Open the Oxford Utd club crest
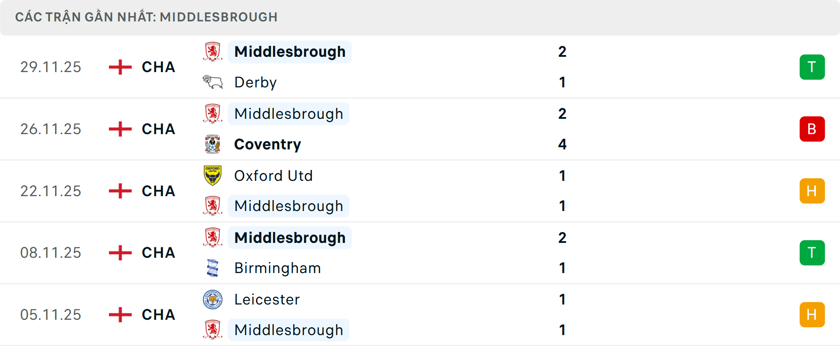Screen dimensions: 840x346 click(x=213, y=176)
